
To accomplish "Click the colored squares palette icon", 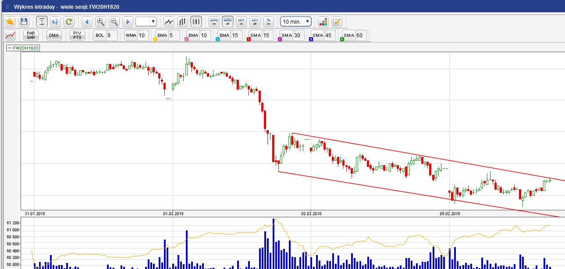I will [323, 21].
